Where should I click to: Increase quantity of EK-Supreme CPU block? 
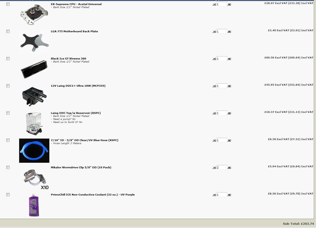tap(229, 4)
